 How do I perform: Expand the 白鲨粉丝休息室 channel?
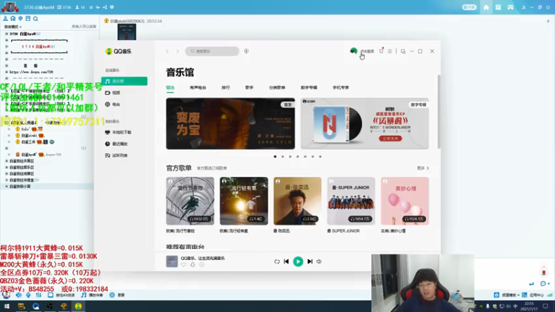click(6, 180)
